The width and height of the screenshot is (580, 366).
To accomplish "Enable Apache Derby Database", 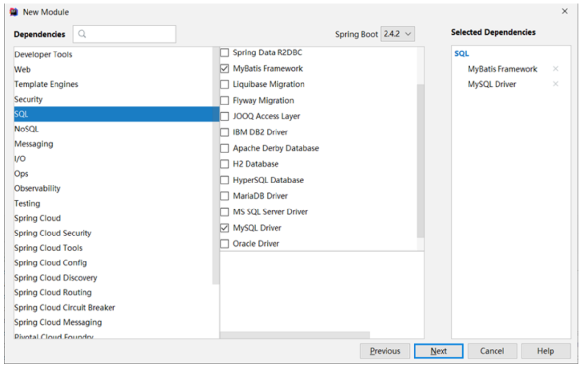I will pos(224,148).
